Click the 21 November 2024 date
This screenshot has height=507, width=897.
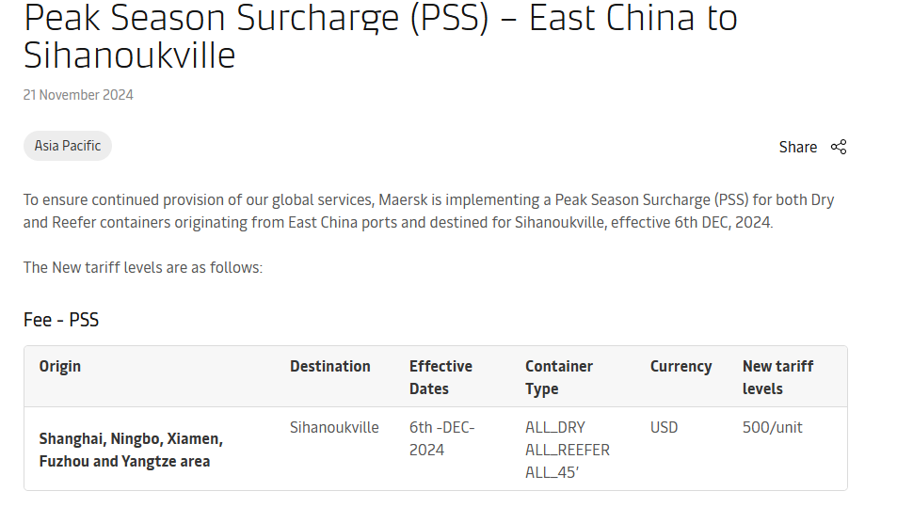point(78,95)
